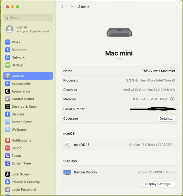This screenshot has width=183, height=196.
Task: Open Display Settings button
Action: coord(159,184)
